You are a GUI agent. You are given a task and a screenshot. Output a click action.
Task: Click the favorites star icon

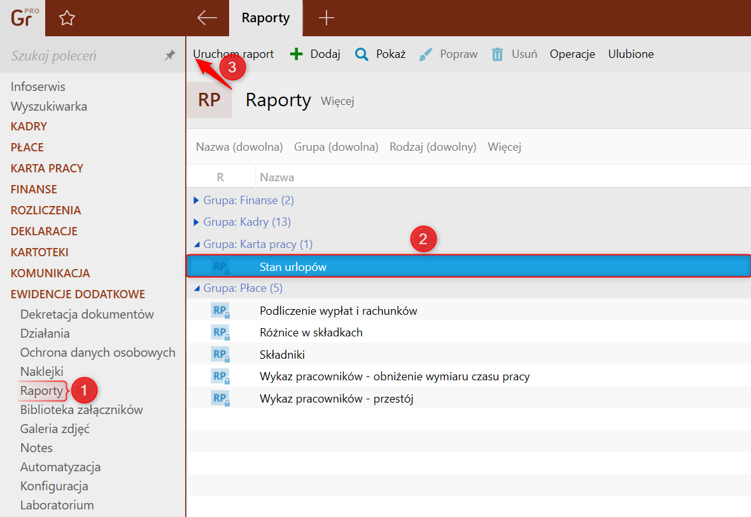click(x=67, y=18)
